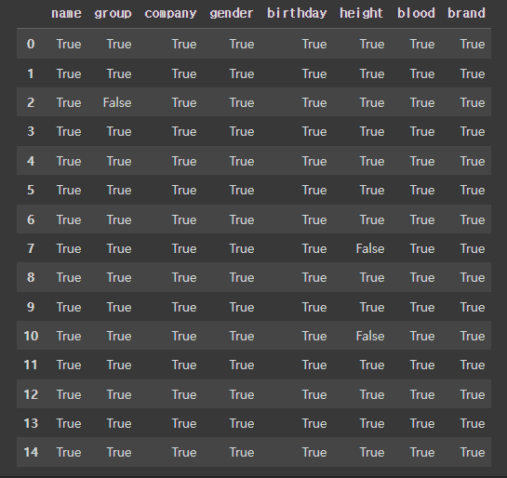Select True in row 12 birthday column
The height and width of the screenshot is (478, 507).
tap(314, 394)
